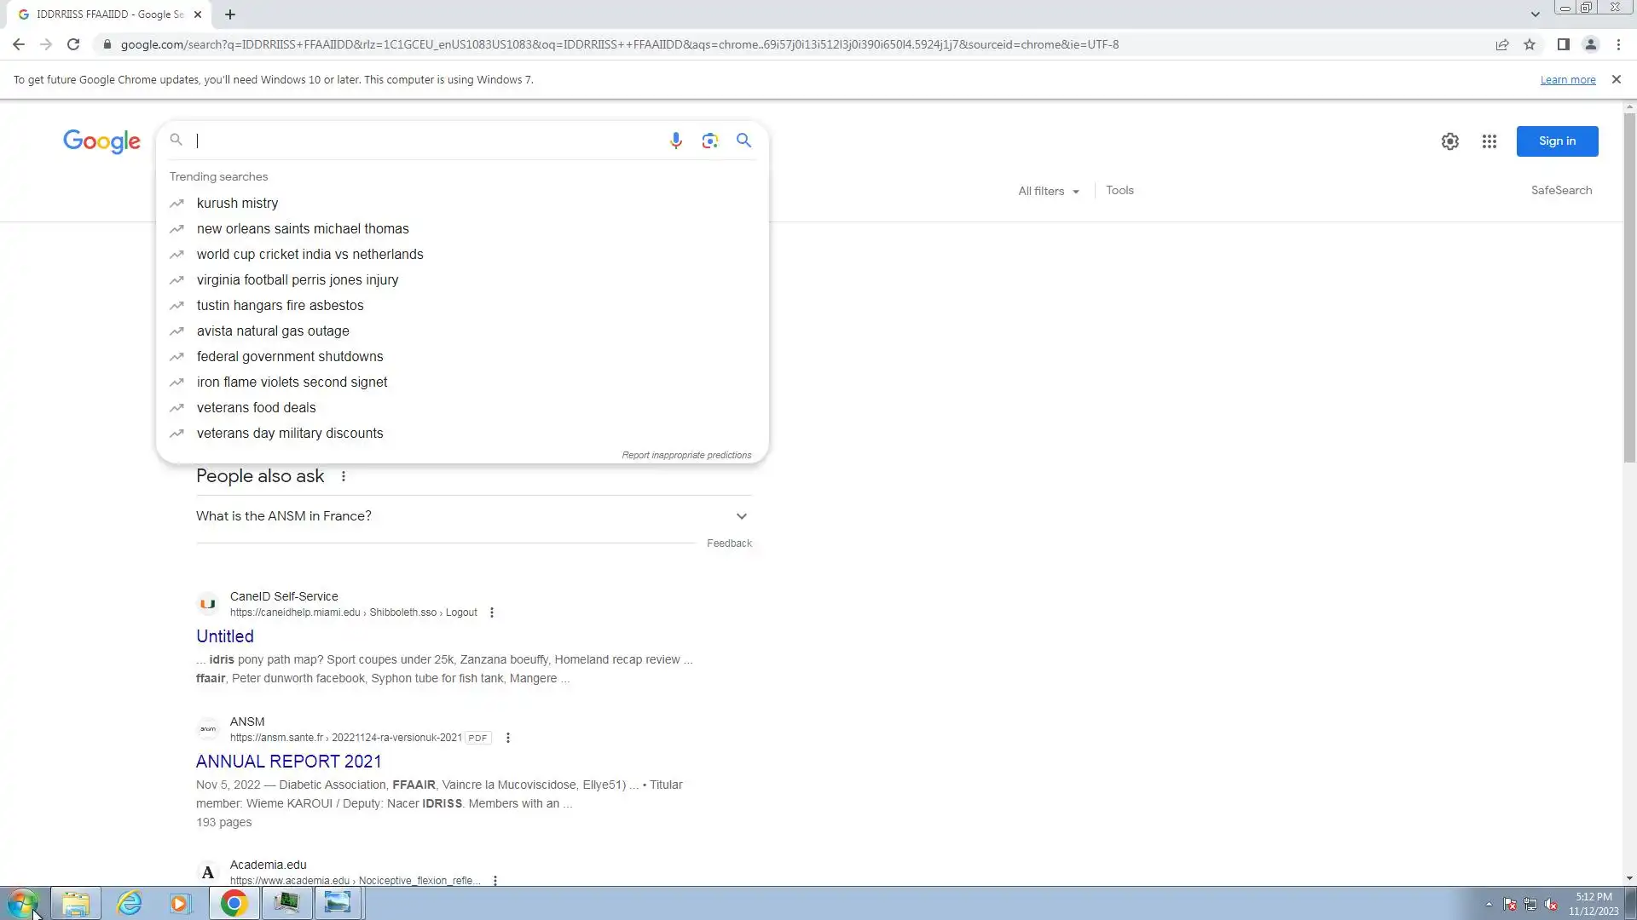Image resolution: width=1637 pixels, height=920 pixels.
Task: Expand the All filters dropdown
Action: pyautogui.click(x=1048, y=191)
